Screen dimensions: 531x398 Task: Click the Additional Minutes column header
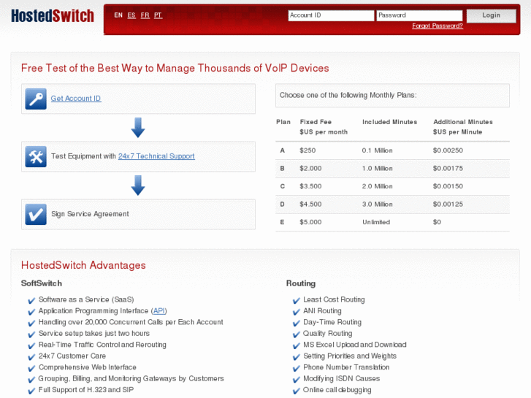pyautogui.click(x=462, y=127)
